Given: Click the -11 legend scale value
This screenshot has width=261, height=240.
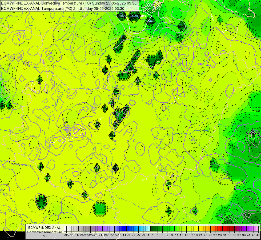Looking at the screenshot, I should 124,235.
